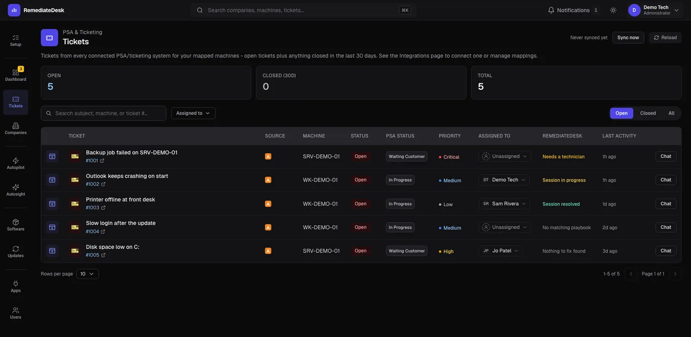Go to the next page arrow

click(675, 274)
